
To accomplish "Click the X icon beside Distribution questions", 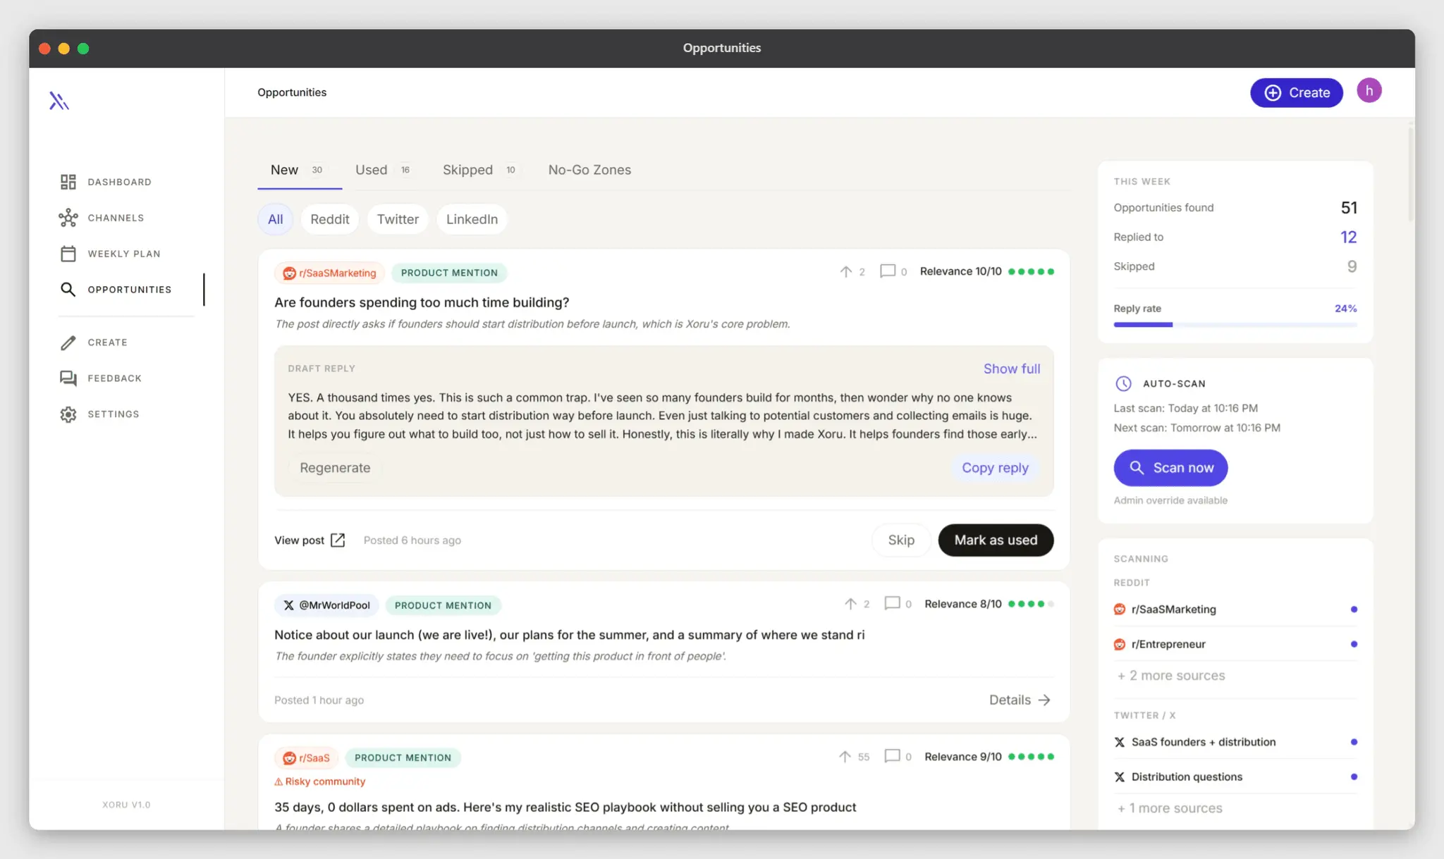I will (1119, 777).
